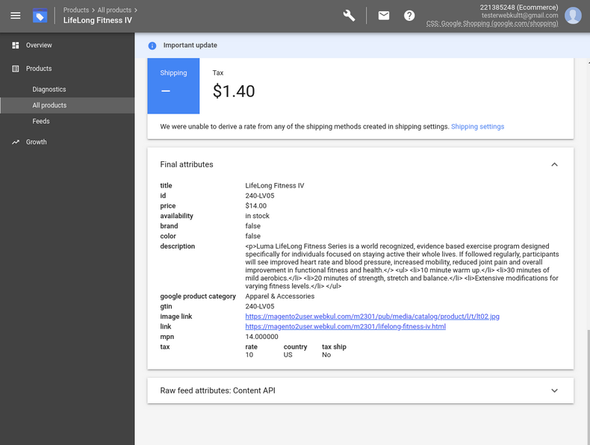This screenshot has height=445, width=590.
Task: Select All products in the sidebar
Action: (x=49, y=105)
